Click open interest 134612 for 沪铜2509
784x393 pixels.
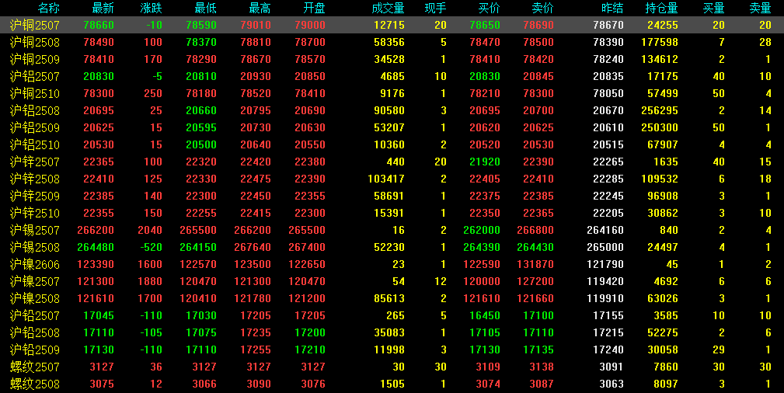pos(660,59)
